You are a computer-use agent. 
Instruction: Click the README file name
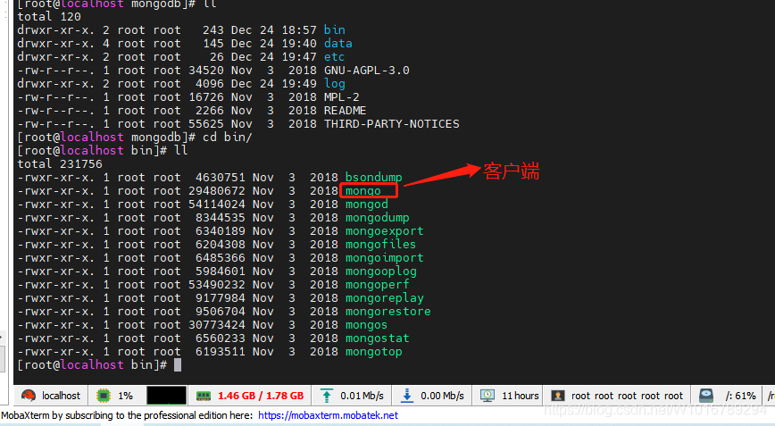345,110
